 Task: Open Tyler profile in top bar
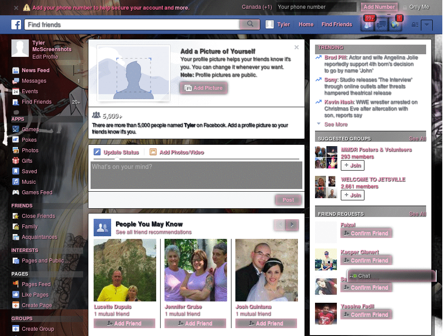(x=278, y=24)
